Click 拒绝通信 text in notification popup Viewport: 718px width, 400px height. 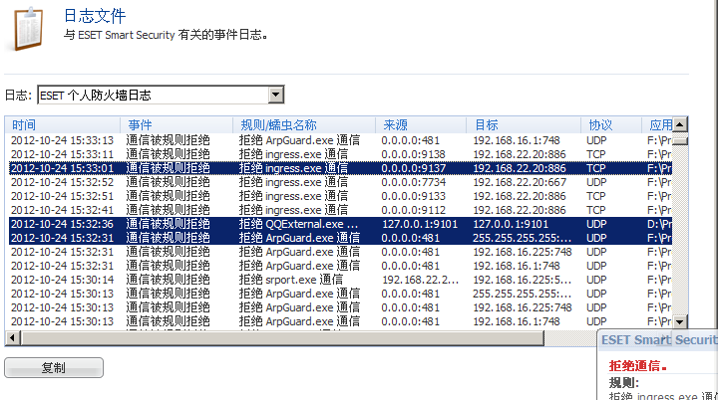click(x=637, y=366)
